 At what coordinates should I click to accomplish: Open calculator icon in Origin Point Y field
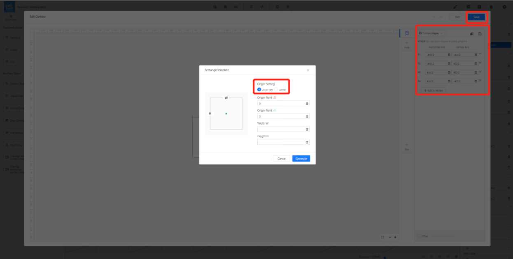(x=307, y=116)
